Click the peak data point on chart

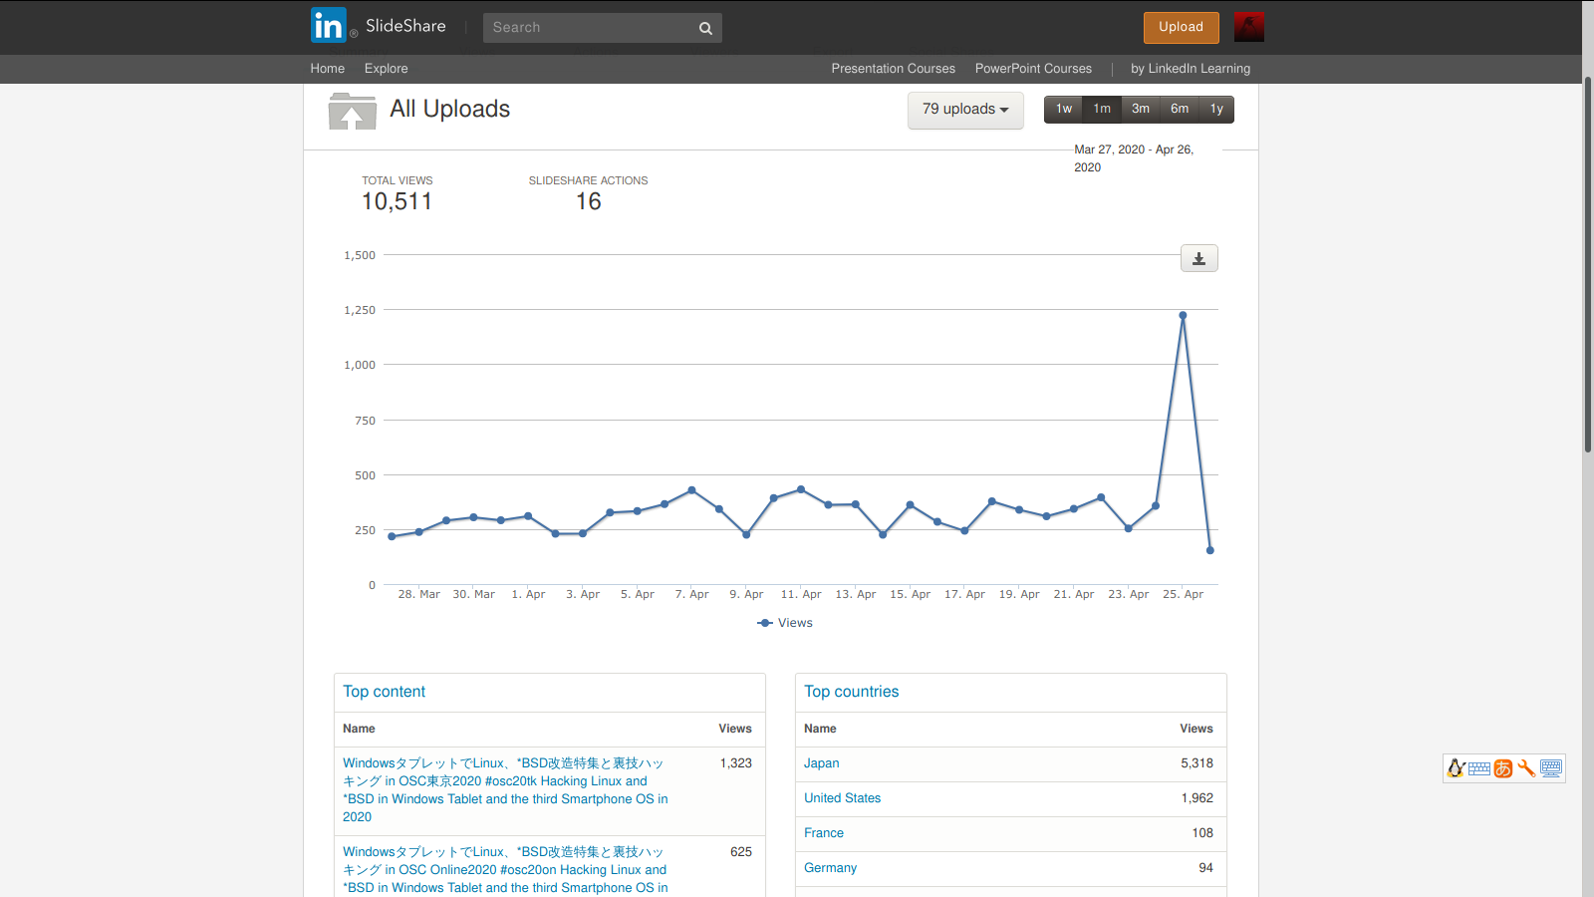(1183, 316)
